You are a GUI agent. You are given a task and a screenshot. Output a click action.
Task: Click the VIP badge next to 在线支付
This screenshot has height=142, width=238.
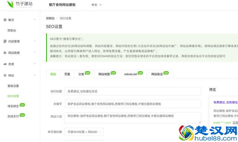point(22,115)
